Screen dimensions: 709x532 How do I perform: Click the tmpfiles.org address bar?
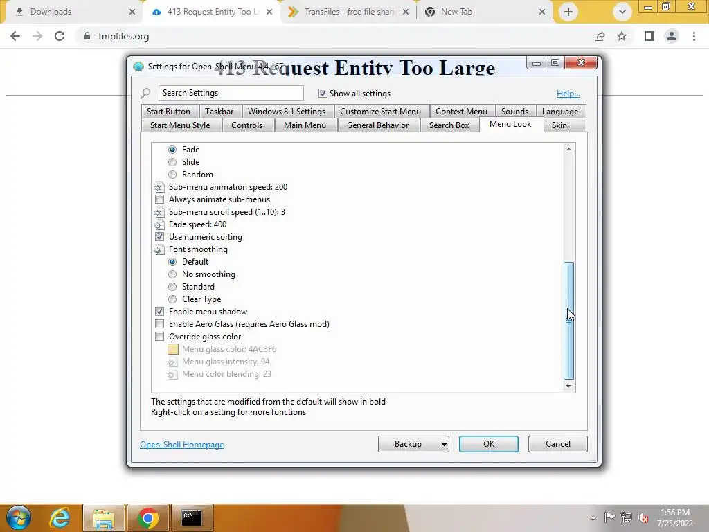tap(334, 36)
